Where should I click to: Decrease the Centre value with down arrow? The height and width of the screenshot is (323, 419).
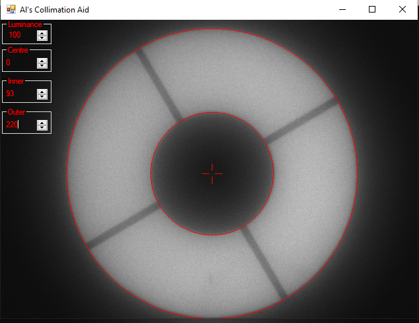click(42, 66)
